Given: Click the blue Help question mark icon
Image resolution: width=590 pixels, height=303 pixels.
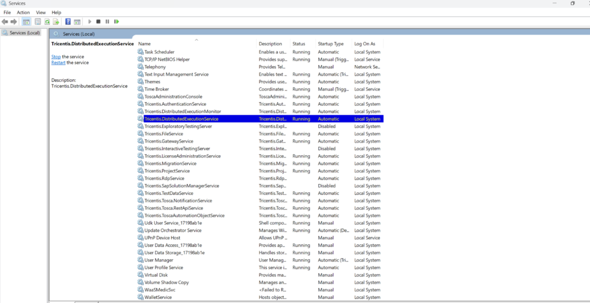Looking at the screenshot, I should [68, 22].
